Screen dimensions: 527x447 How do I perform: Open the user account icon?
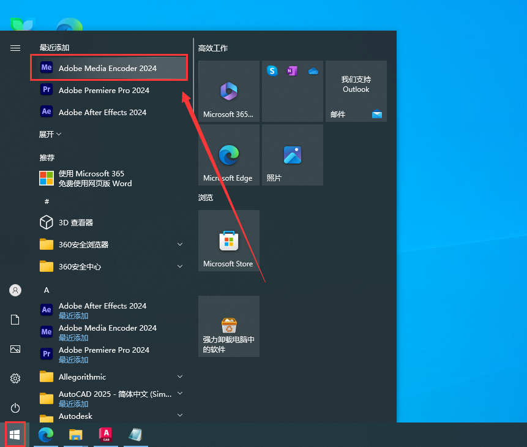(x=15, y=290)
